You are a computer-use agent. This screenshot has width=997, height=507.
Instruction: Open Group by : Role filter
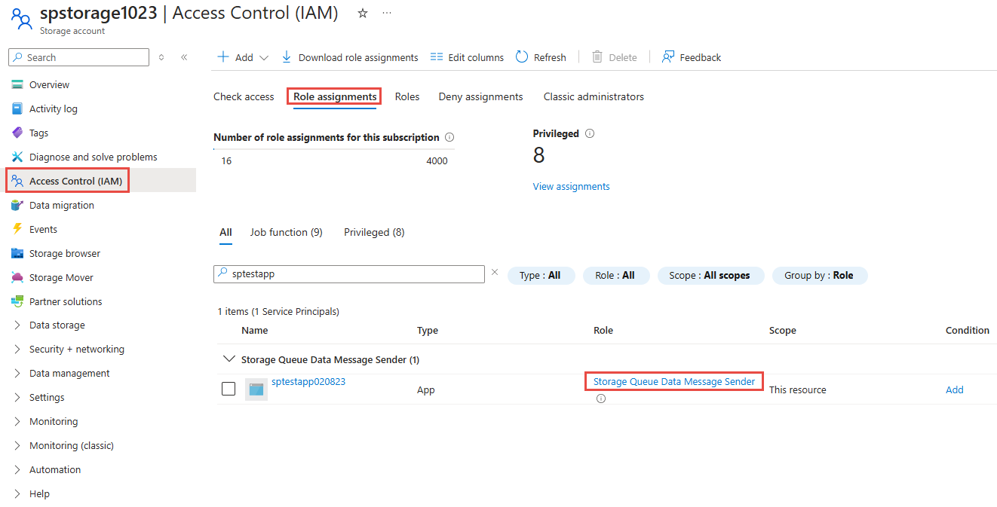(x=819, y=276)
